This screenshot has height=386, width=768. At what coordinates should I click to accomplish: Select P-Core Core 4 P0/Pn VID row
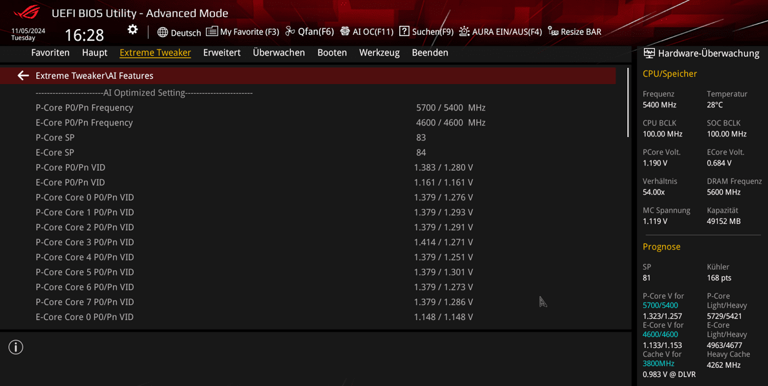point(307,257)
